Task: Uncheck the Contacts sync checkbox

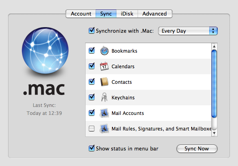Action: [92, 82]
